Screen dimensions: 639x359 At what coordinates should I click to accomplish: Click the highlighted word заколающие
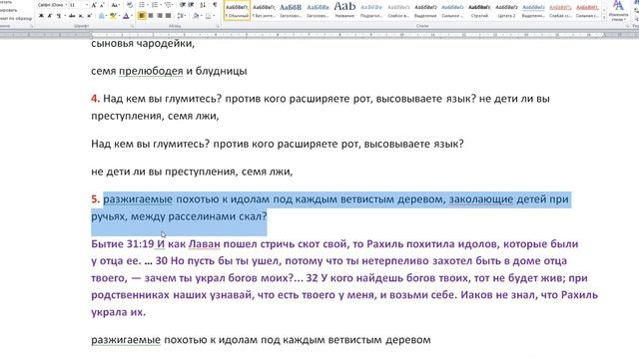(x=481, y=199)
